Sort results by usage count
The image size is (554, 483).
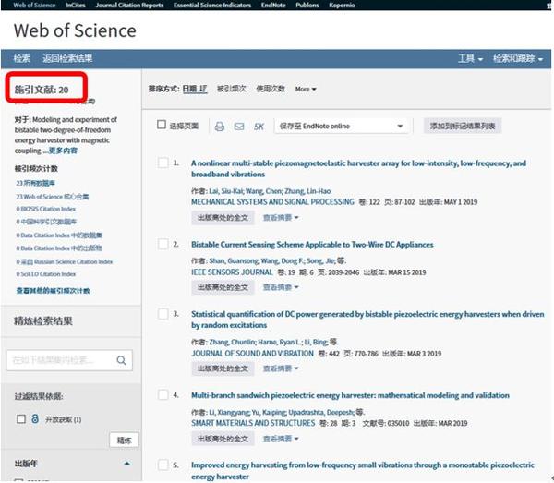[x=271, y=89]
